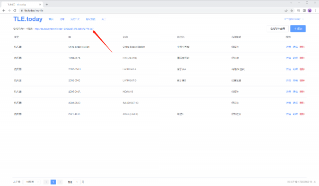This screenshot has width=319, height=186.
Task: Click red delete link in SAUDISAT 1C row
Action: coord(302,103)
